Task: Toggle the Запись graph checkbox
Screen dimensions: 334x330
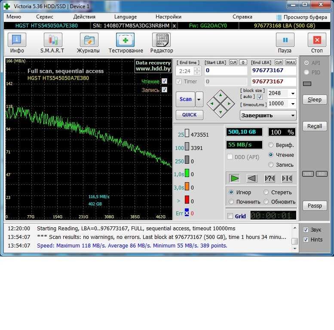Action: pos(164,90)
